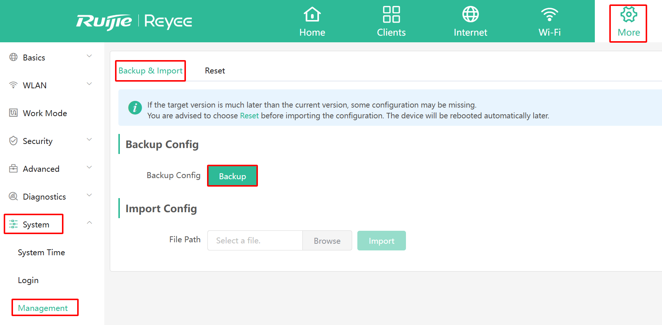Select Diagnostics label in sidebar
The image size is (662, 325).
pyautogui.click(x=44, y=197)
